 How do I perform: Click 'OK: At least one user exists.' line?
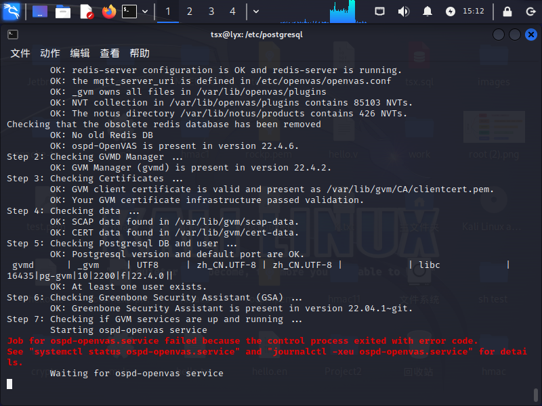click(128, 286)
